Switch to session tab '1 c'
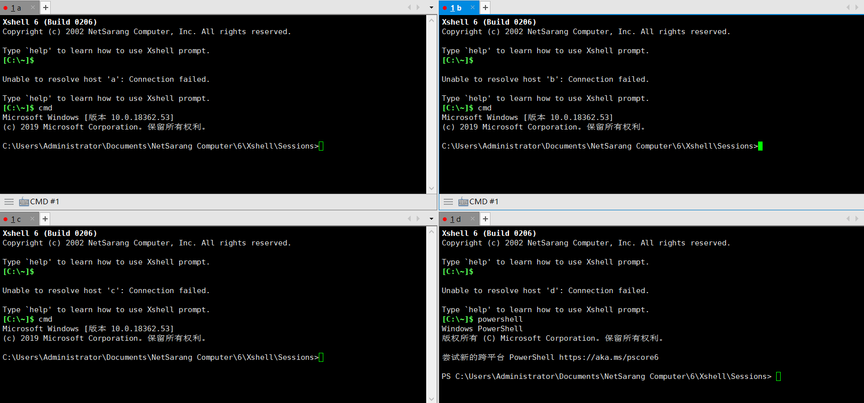This screenshot has width=864, height=403. [x=19, y=219]
